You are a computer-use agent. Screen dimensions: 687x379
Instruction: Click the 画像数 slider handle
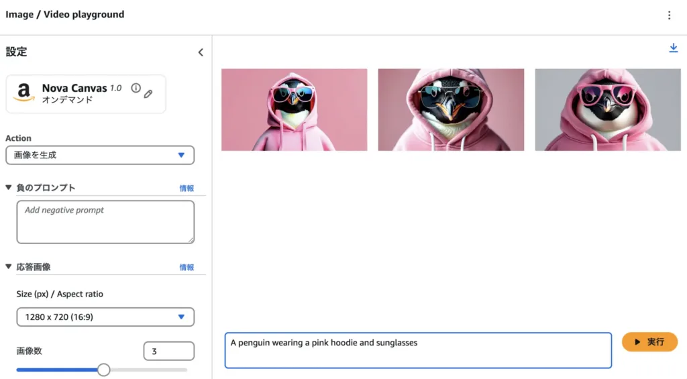pos(103,370)
